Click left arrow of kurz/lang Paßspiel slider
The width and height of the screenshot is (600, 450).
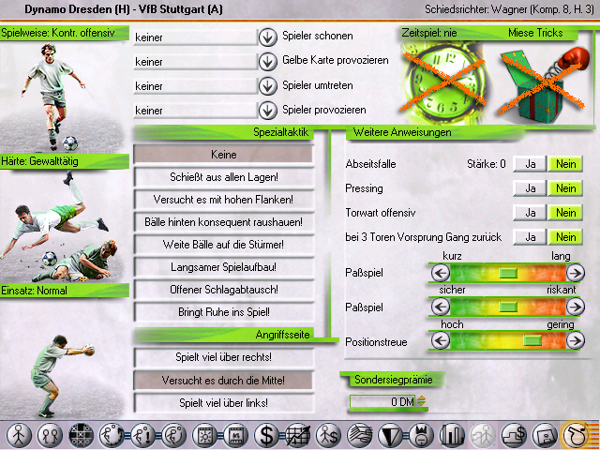(441, 273)
